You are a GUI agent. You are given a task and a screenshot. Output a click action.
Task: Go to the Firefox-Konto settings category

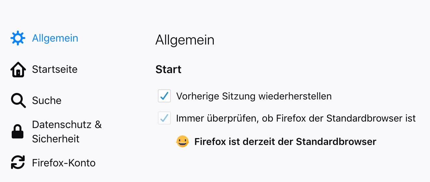coord(64,162)
